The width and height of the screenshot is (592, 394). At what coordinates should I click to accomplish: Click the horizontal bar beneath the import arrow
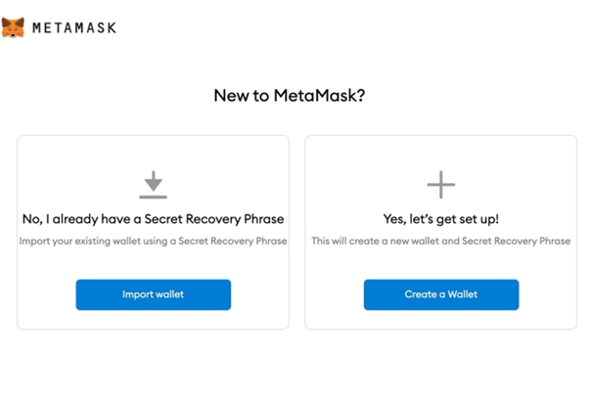tap(154, 197)
